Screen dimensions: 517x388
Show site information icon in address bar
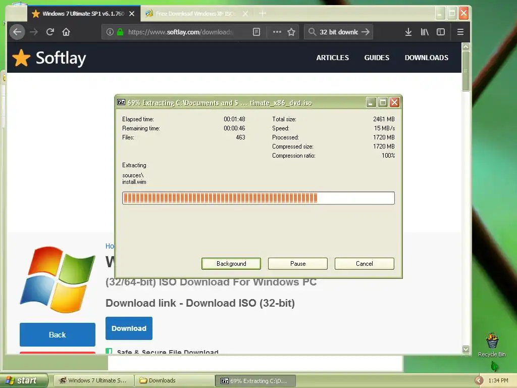point(110,32)
